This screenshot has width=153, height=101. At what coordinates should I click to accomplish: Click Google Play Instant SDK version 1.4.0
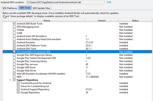(88, 58)
